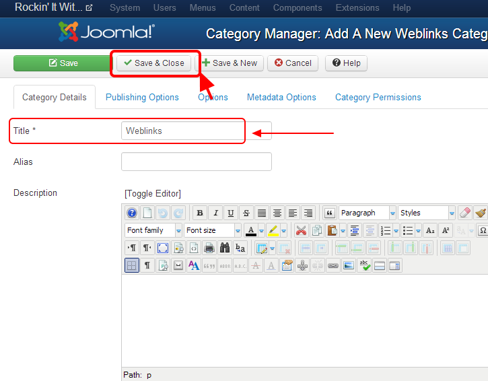Expand the highlight color picker arrow

284,231
